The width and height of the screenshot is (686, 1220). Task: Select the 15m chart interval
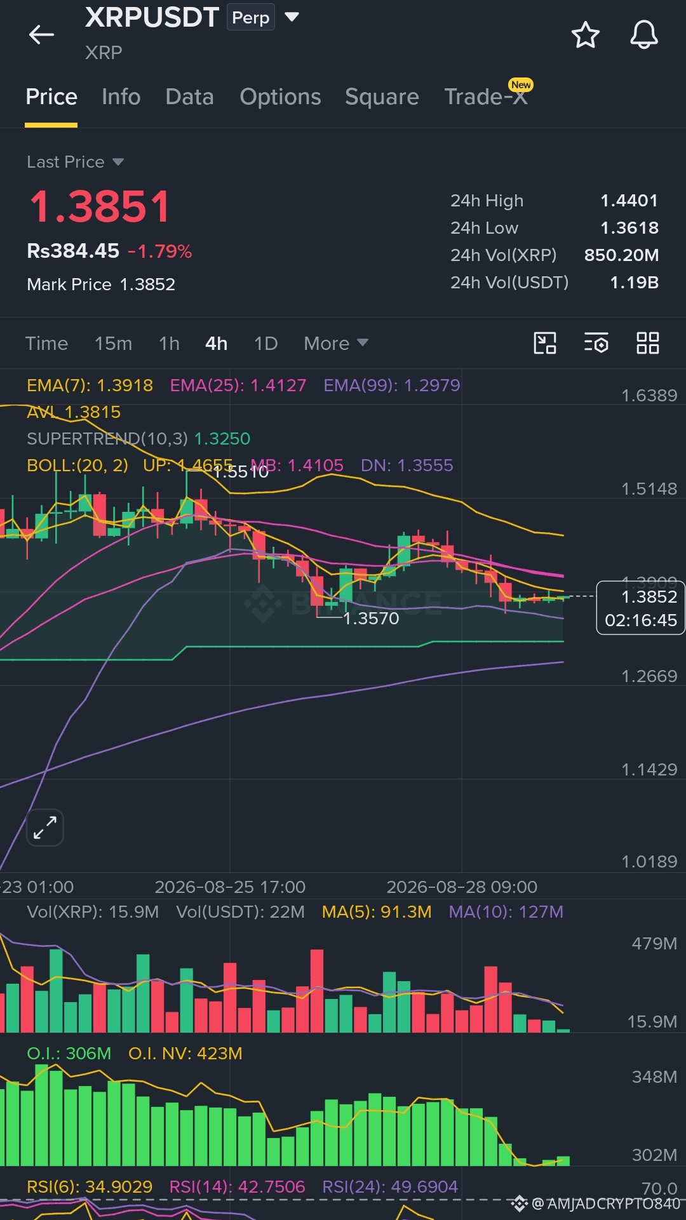[113, 344]
